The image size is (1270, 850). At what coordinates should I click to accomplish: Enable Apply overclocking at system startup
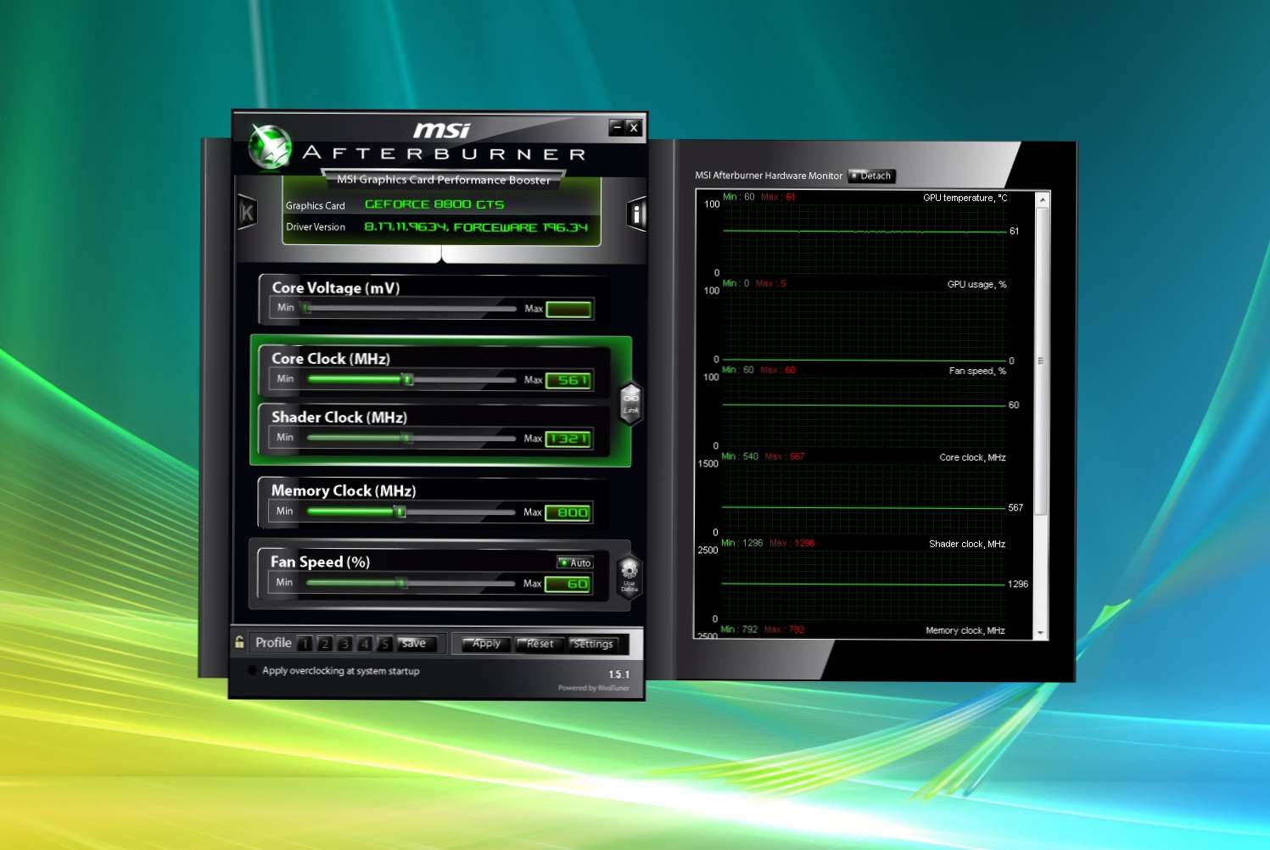[252, 670]
